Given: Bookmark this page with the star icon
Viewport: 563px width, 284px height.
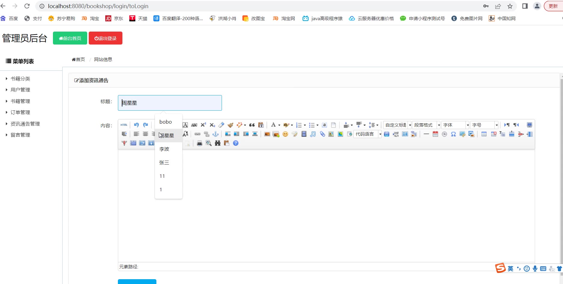Looking at the screenshot, I should click(510, 6).
